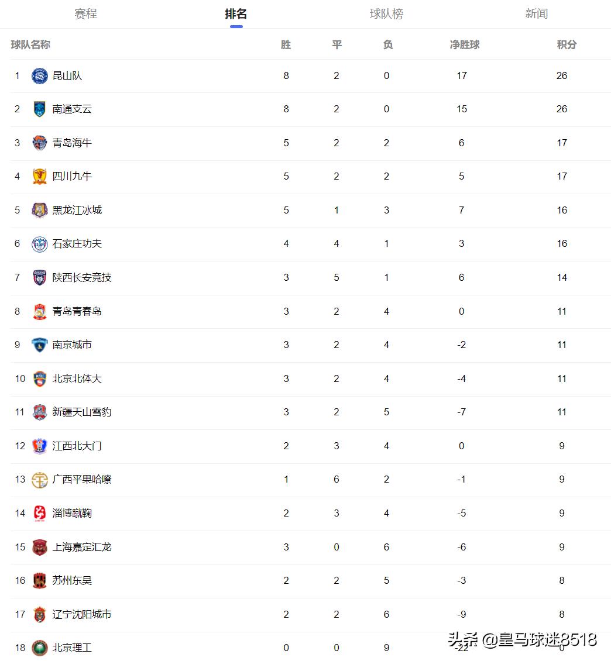The image size is (611, 661).
Task: Click the 石家庄功夫 team logo
Action: 39,244
